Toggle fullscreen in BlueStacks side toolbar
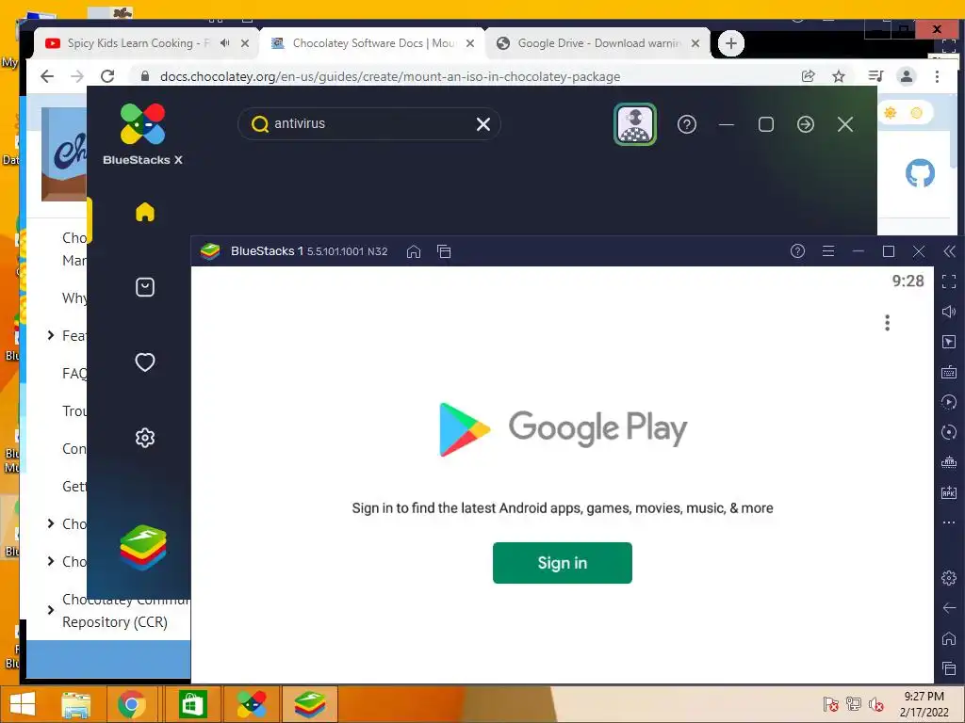This screenshot has width=965, height=723. coord(949,281)
